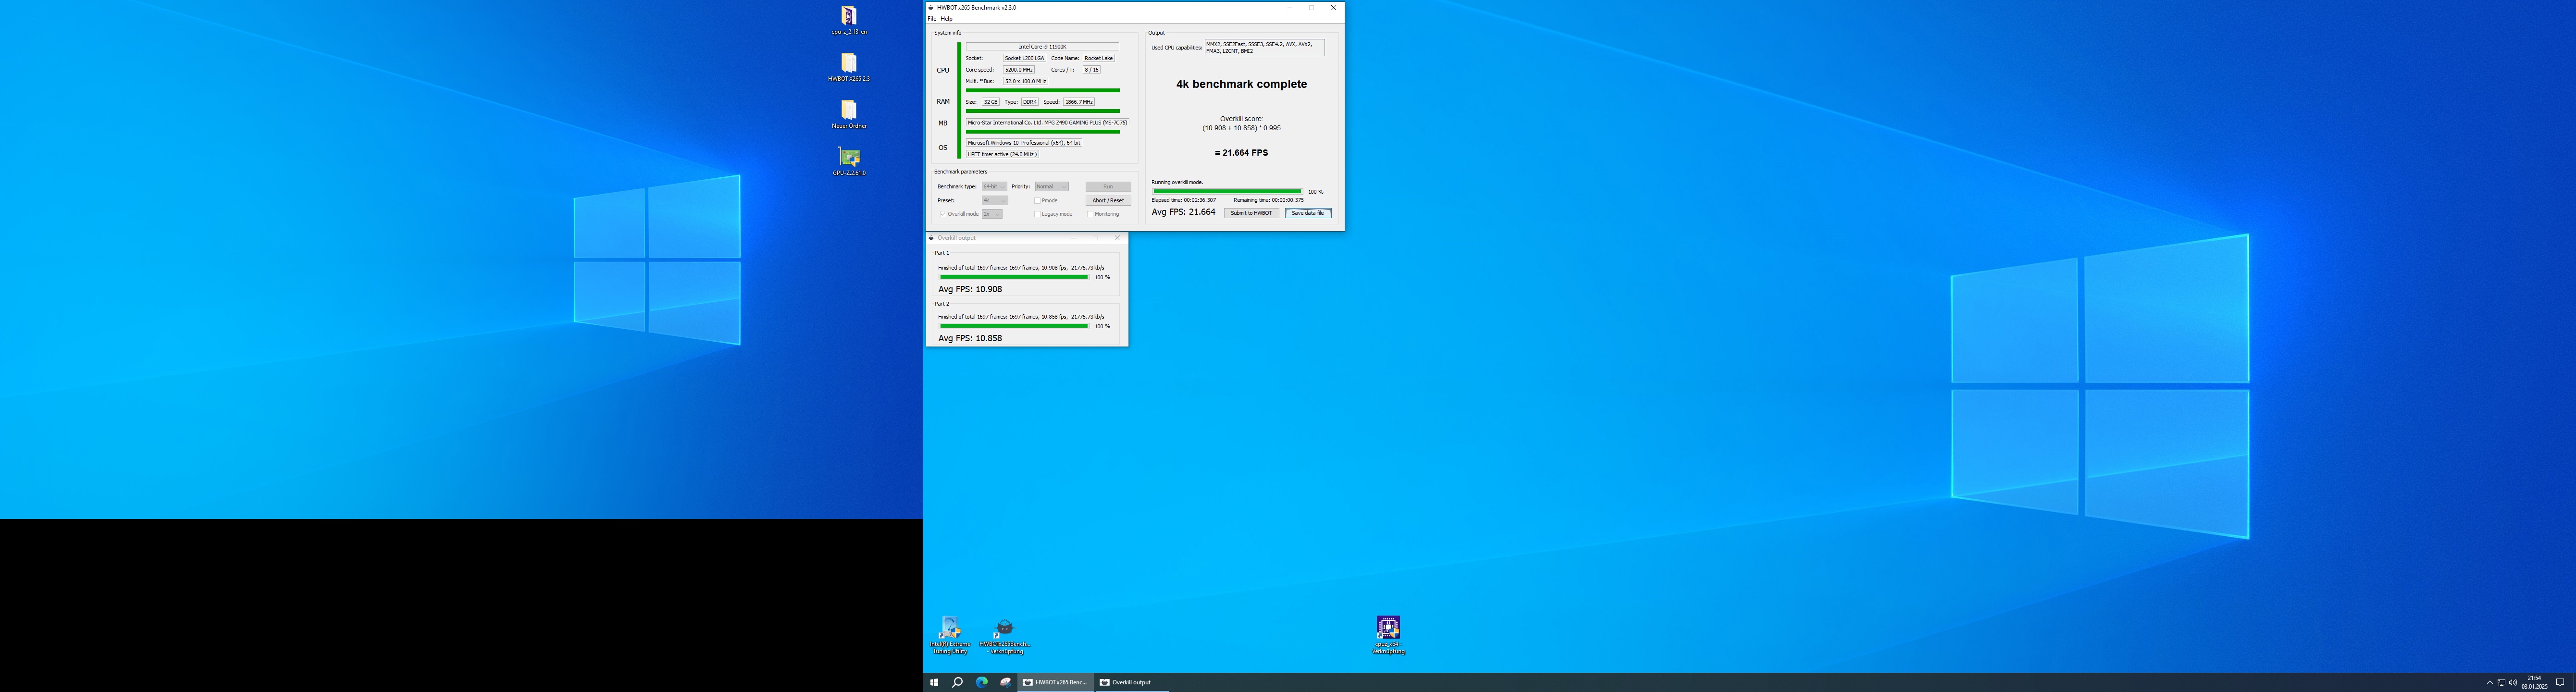Open the Snipping Tool taskbar icon
Screen dimensions: 2576x692
coord(1005,682)
